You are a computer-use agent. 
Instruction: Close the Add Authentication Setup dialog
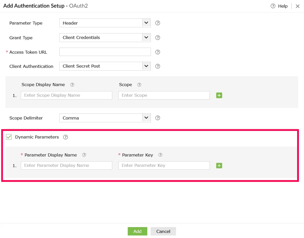[298, 6]
